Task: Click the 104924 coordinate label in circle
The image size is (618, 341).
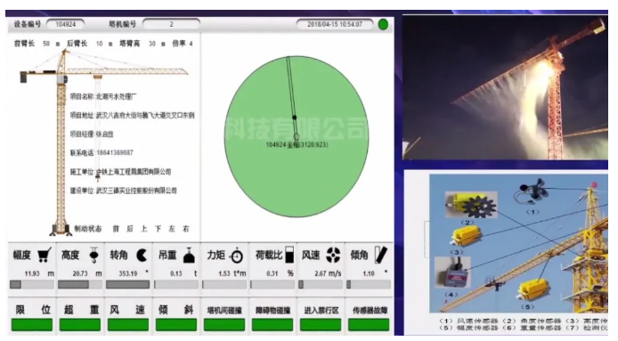Action: click(297, 144)
